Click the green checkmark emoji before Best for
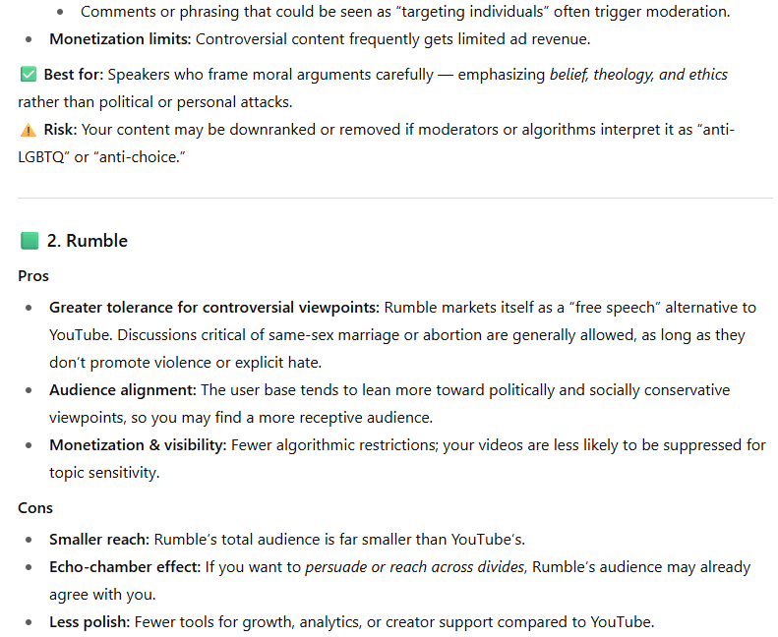Screen dimensions: 778x637 28,75
